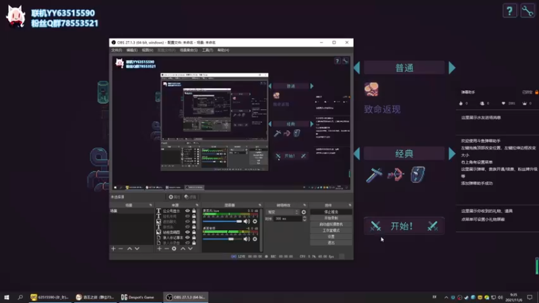Click the lock icon in 弹幕助手 panel
The image size is (539, 303).
coord(536,92)
